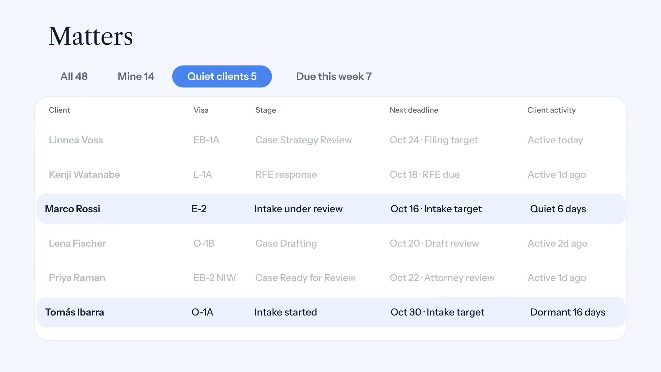Click Kenji Watanabe client name
661x372 pixels.
(x=84, y=175)
